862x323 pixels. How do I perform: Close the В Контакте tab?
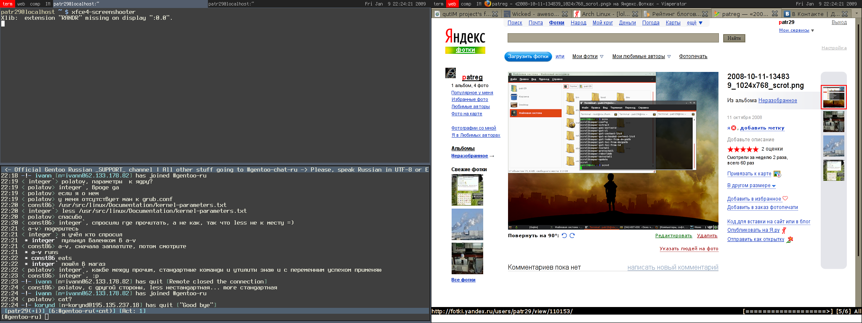(844, 14)
